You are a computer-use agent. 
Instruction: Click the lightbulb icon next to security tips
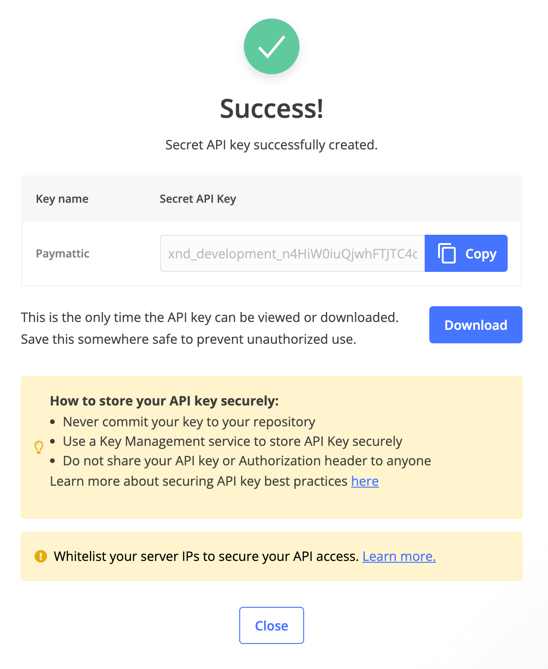coord(39,447)
